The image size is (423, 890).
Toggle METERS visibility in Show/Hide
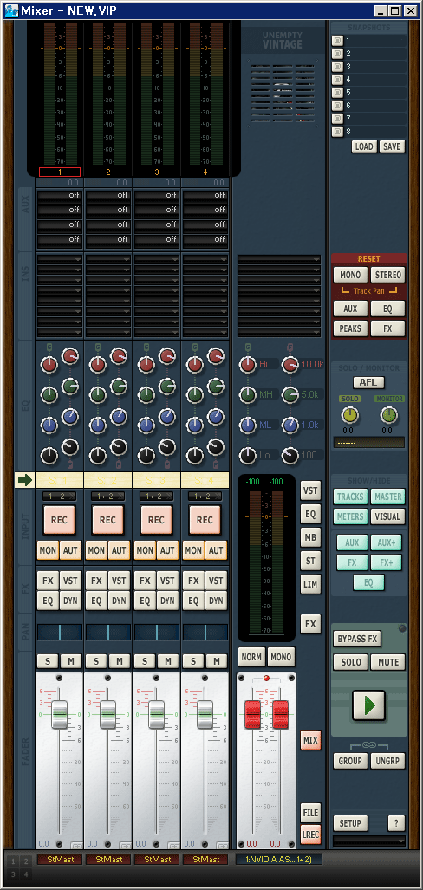tap(350, 516)
